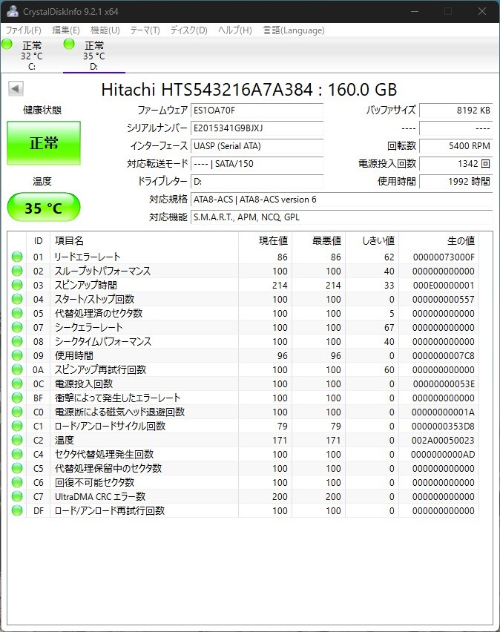The width and height of the screenshot is (500, 632).
Task: Open the ヘルプ(H) menu
Action: click(x=235, y=30)
